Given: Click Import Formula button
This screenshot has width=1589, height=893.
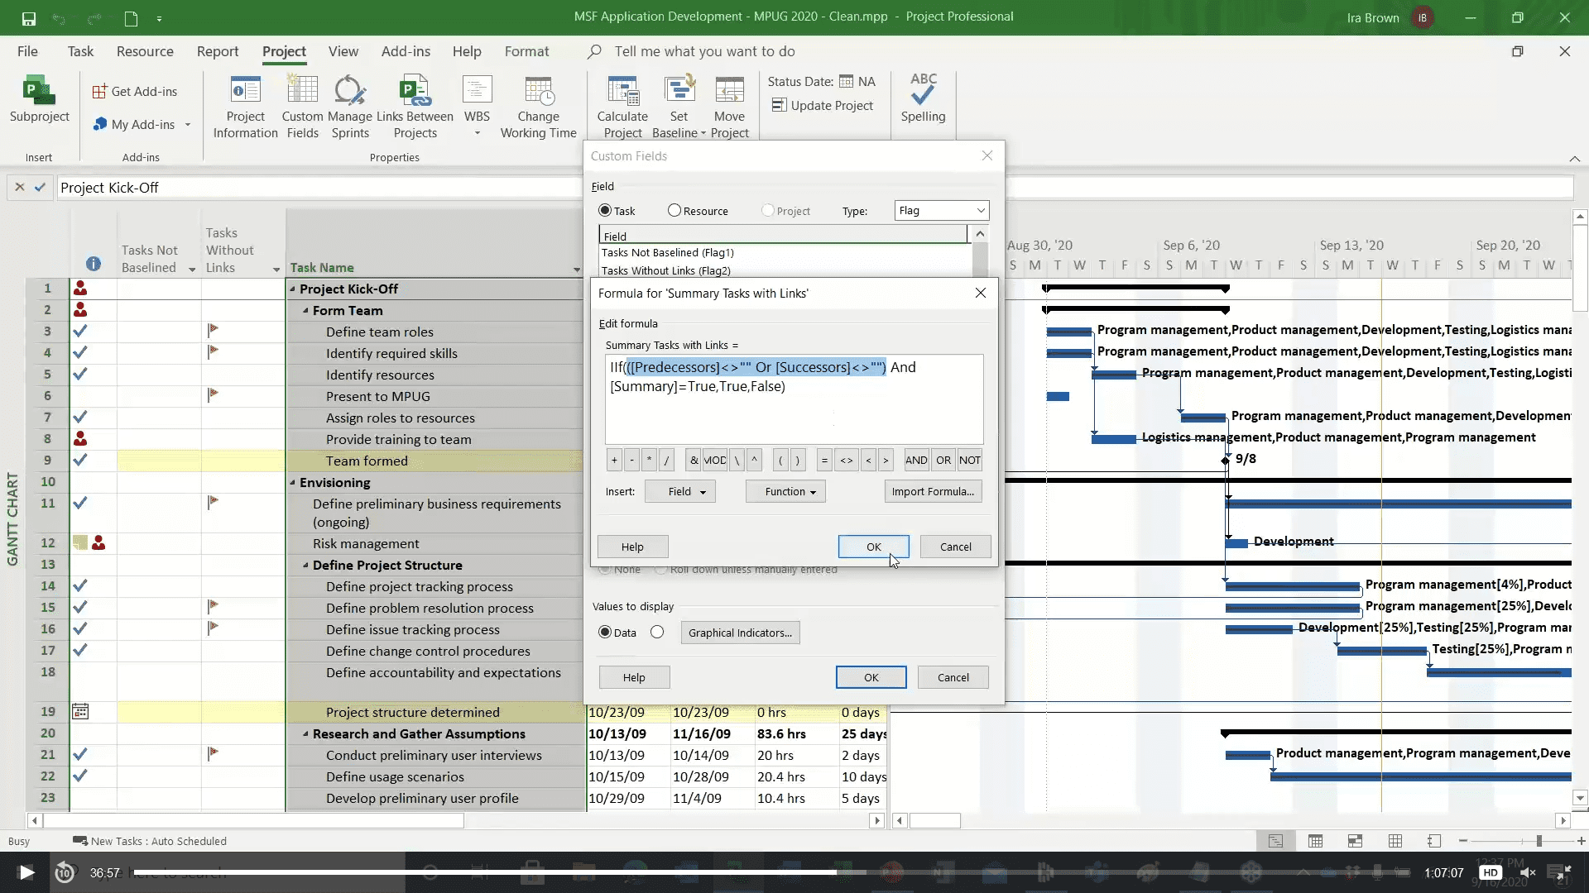Looking at the screenshot, I should (x=933, y=491).
